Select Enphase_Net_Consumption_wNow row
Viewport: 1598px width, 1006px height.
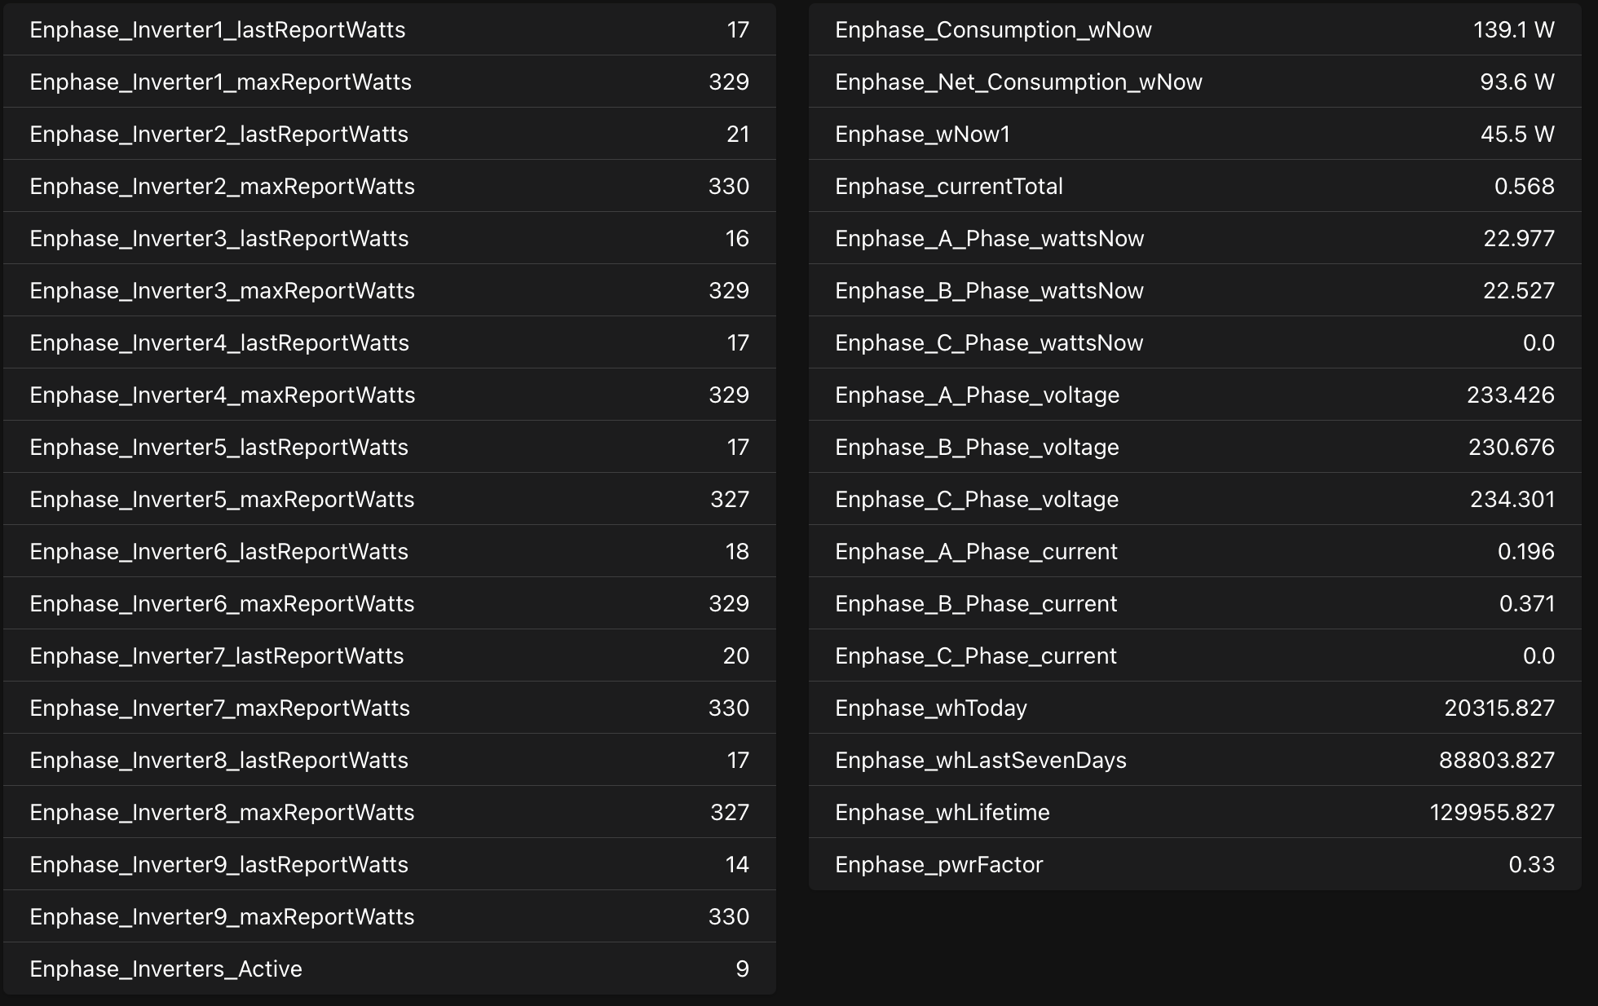pyautogui.click(x=1194, y=82)
